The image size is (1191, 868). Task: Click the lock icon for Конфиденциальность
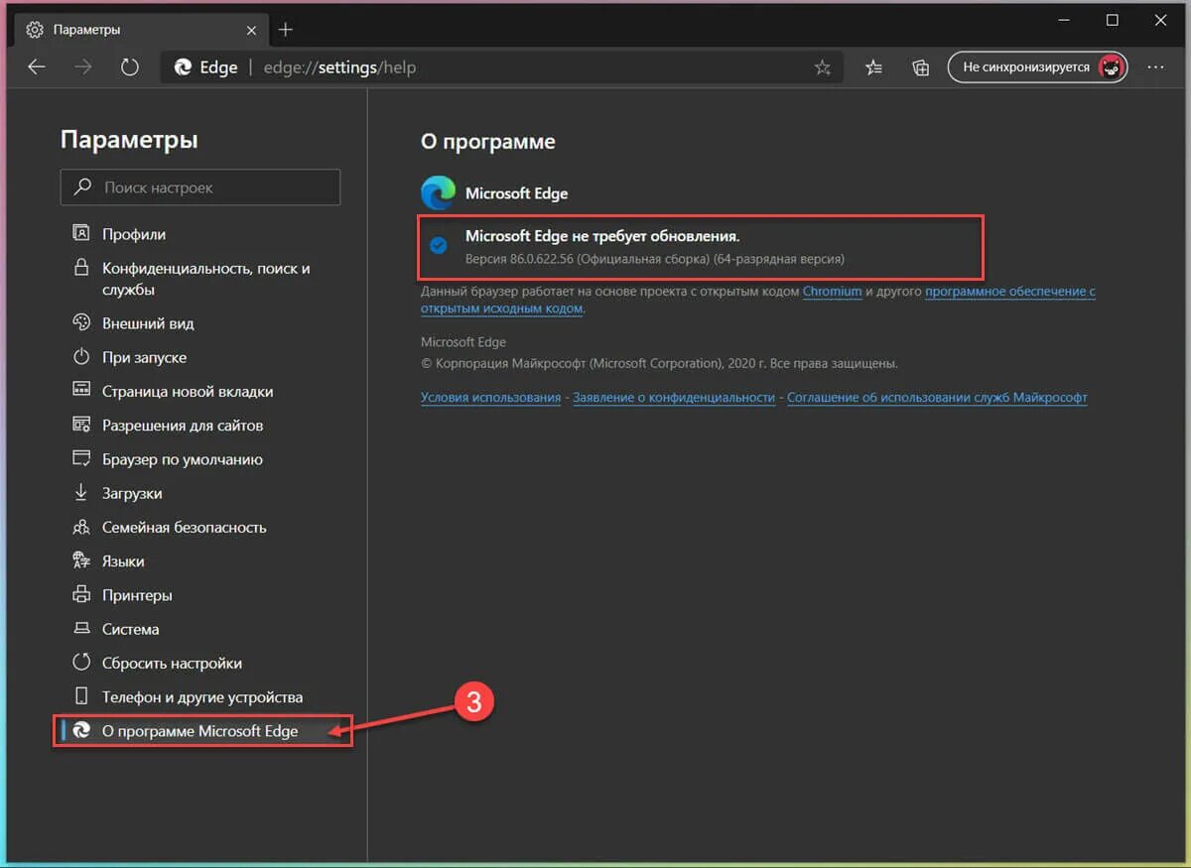pyautogui.click(x=81, y=268)
